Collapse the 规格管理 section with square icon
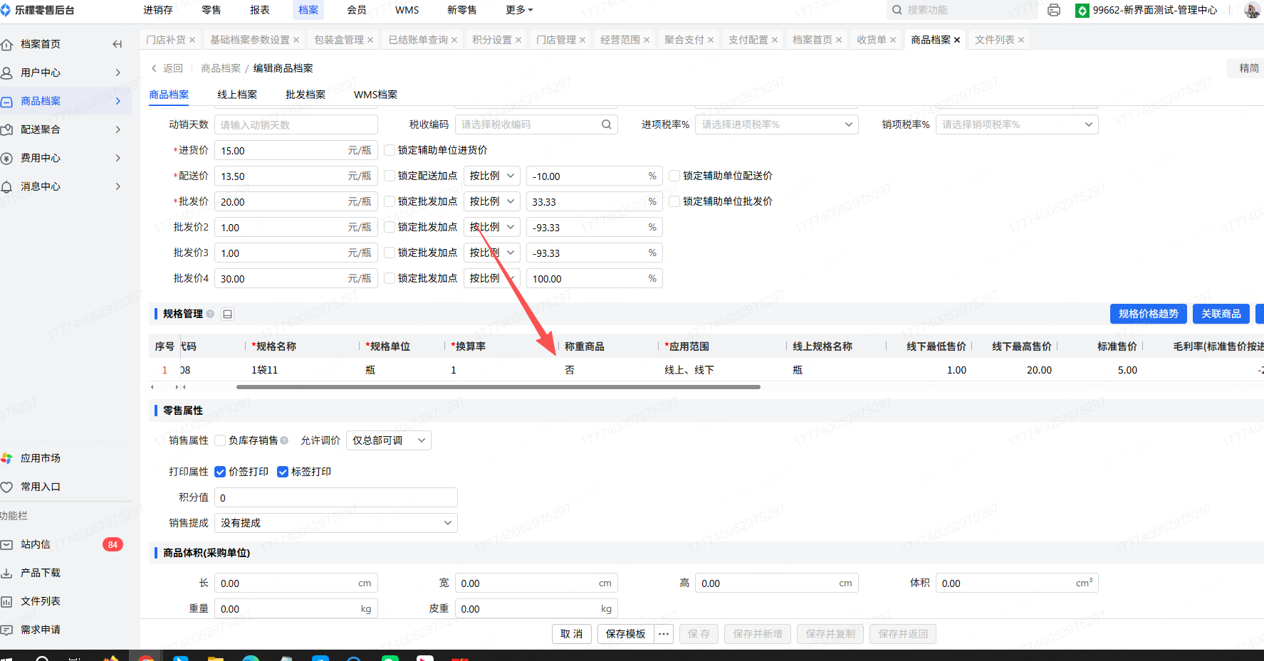Viewport: 1264px width, 661px height. coord(228,314)
